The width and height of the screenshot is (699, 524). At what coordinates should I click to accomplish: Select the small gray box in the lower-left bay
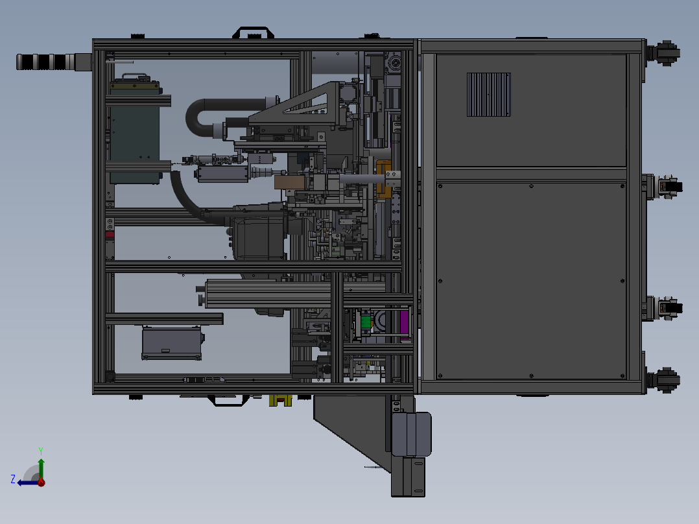click(x=172, y=342)
